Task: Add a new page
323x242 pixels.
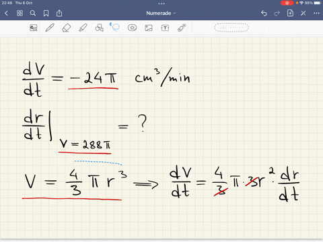Action: (290, 13)
